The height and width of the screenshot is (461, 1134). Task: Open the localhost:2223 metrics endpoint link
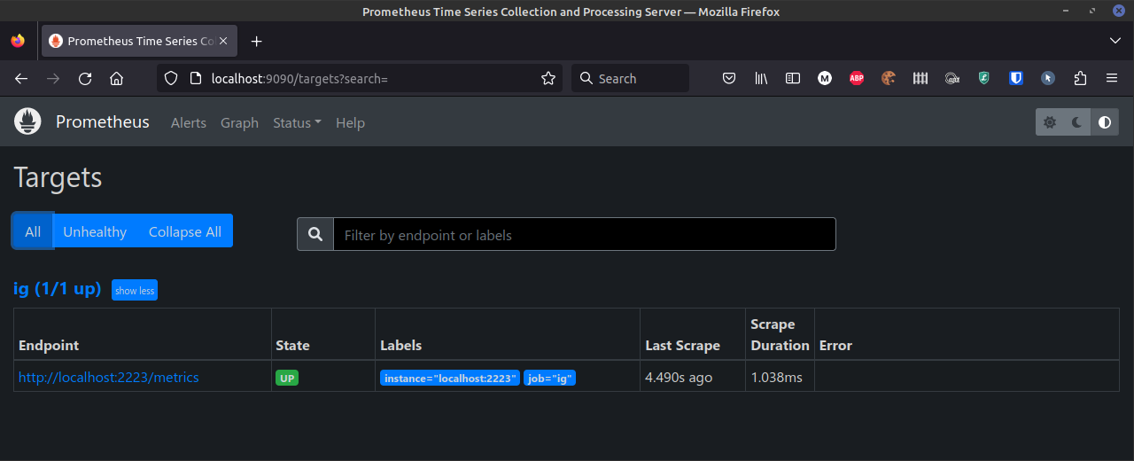click(x=109, y=378)
